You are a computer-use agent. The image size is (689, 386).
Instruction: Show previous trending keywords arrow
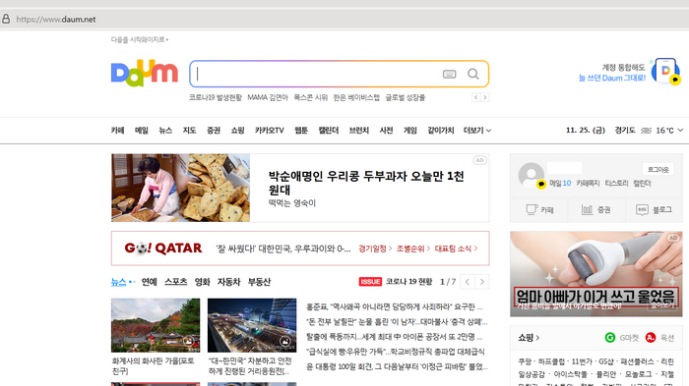(475, 97)
